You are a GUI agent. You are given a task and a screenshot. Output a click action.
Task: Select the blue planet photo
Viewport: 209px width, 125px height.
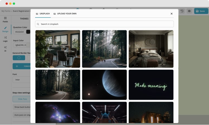(104, 85)
